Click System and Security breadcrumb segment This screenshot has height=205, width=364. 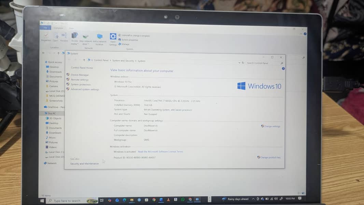[x=123, y=60]
